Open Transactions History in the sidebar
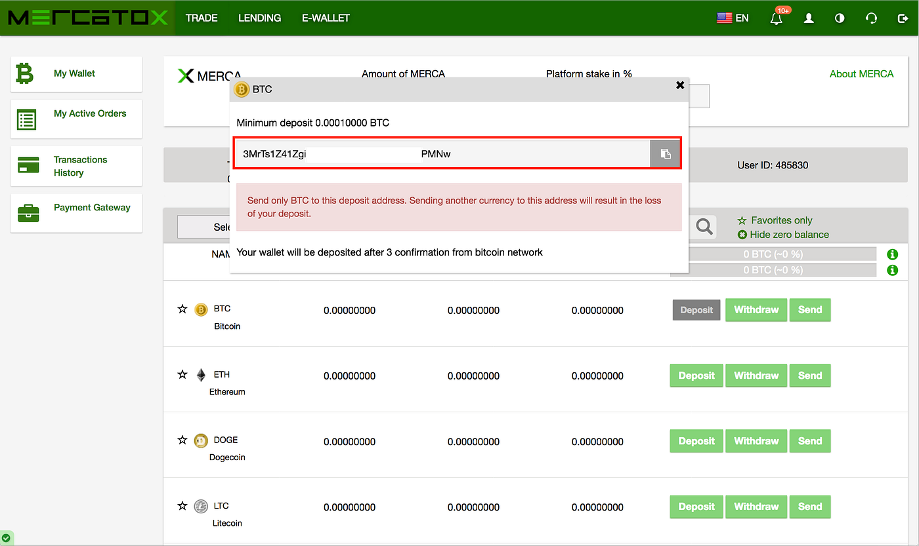The width and height of the screenshot is (919, 546). [80, 166]
